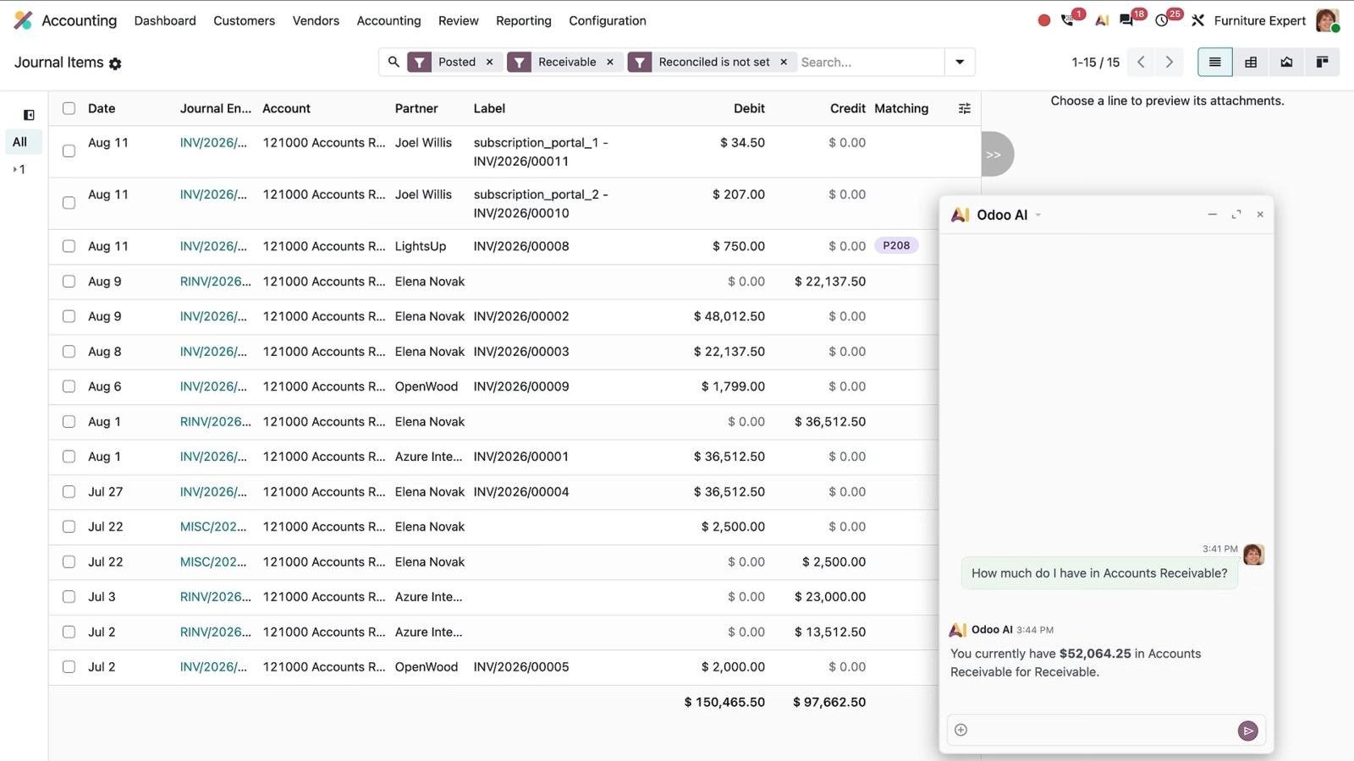Image resolution: width=1354 pixels, height=761 pixels.
Task: Go to next page of records
Action: pos(1170,62)
